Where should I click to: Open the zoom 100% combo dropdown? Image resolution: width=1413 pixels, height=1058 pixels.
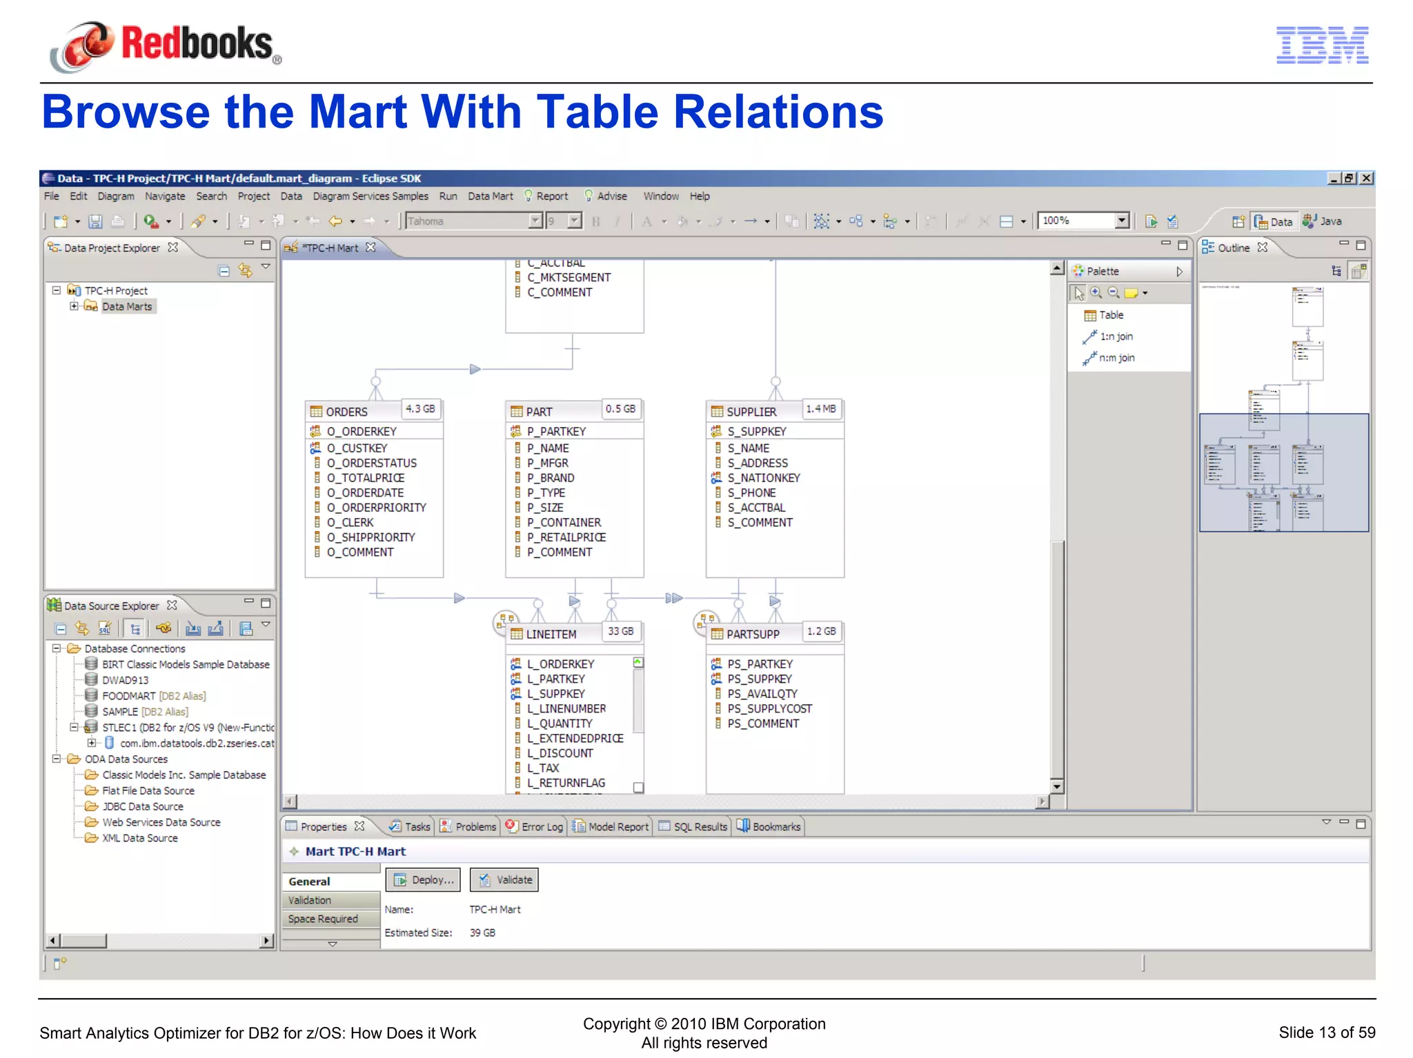1122,221
